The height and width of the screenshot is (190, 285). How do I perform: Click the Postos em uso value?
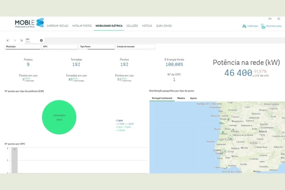[23, 80]
